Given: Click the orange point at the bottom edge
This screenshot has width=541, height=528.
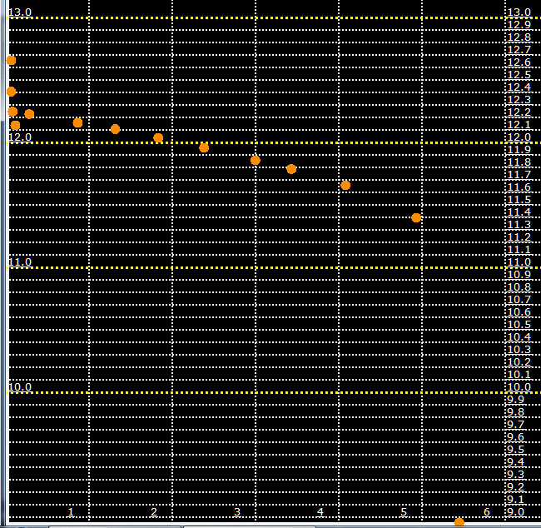Looking at the screenshot, I should (x=459, y=522).
